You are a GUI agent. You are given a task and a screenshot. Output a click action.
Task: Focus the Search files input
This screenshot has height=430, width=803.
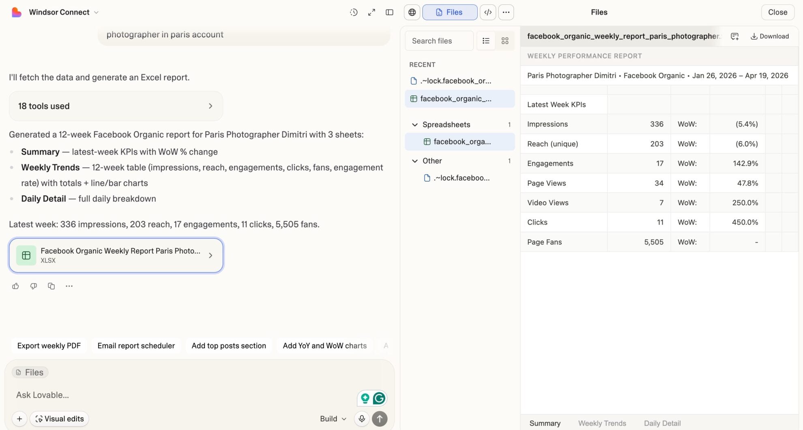[439, 41]
